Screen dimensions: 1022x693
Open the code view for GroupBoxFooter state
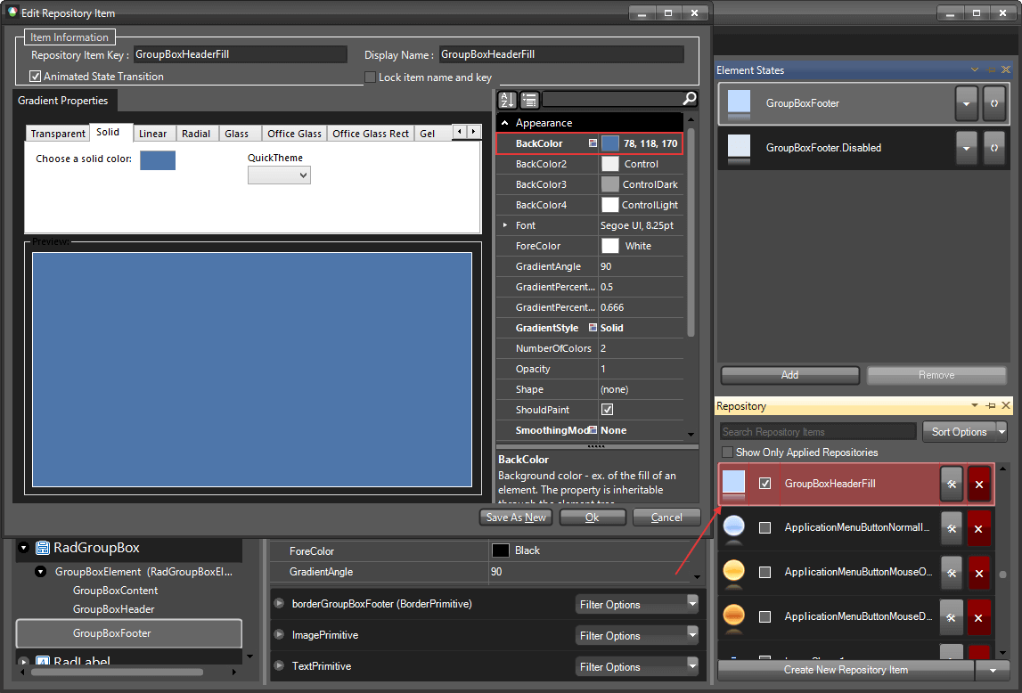993,104
